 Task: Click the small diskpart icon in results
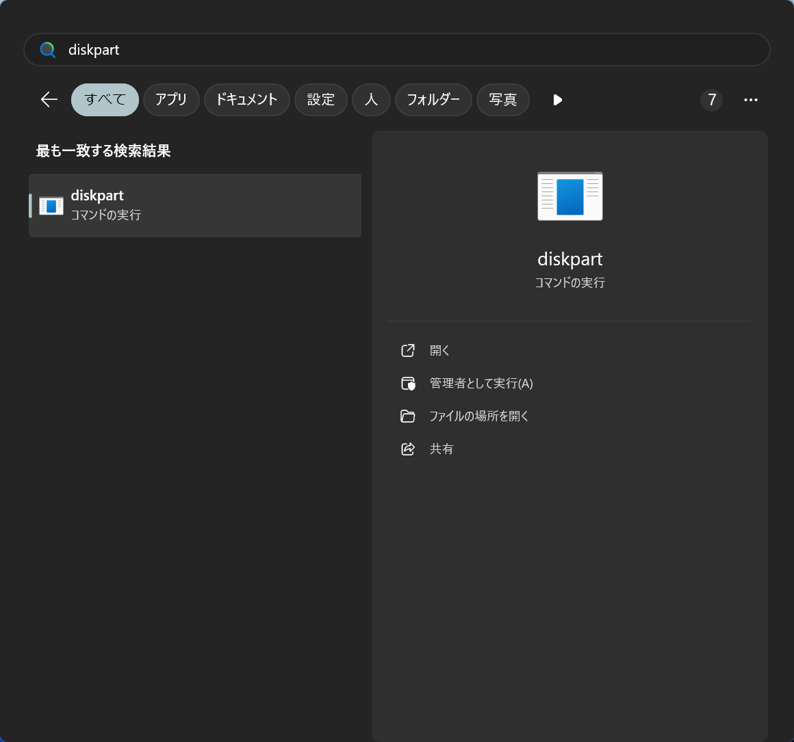(x=51, y=205)
